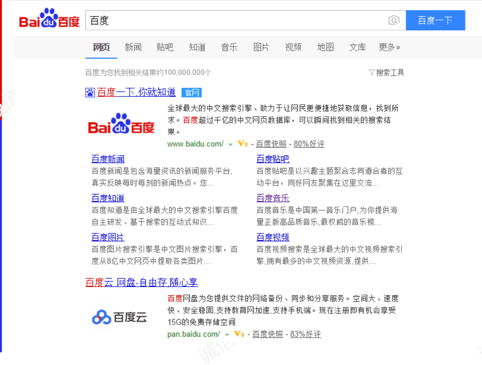Open the 音乐 tab
This screenshot has width=482, height=365.
coord(229,47)
